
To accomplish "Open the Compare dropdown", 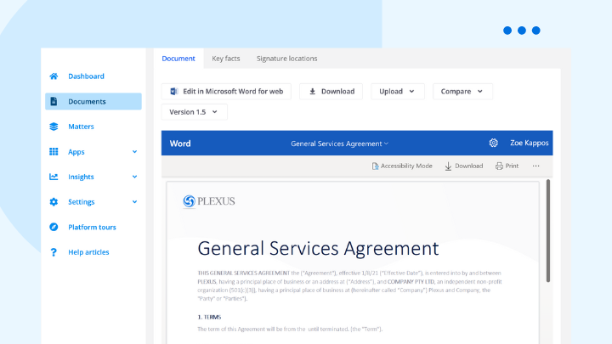I will [x=462, y=91].
